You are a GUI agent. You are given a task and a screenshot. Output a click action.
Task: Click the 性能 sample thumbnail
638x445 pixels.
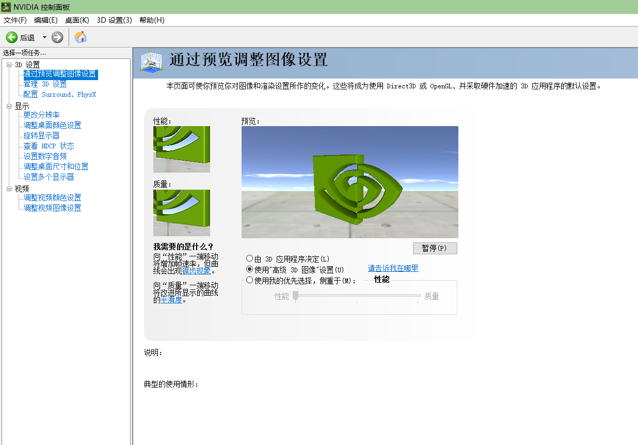point(182,149)
